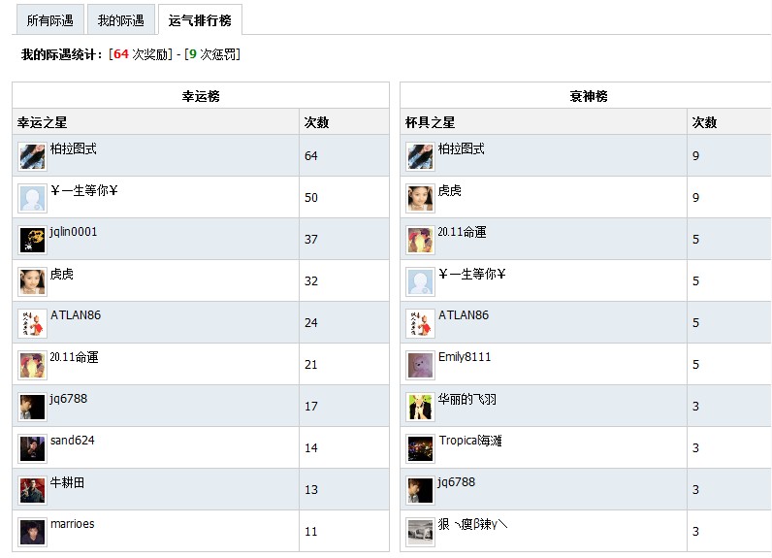Viewport: 772px width, 558px height.
Task: Select the 运气排行榜 tab
Action: (x=200, y=20)
